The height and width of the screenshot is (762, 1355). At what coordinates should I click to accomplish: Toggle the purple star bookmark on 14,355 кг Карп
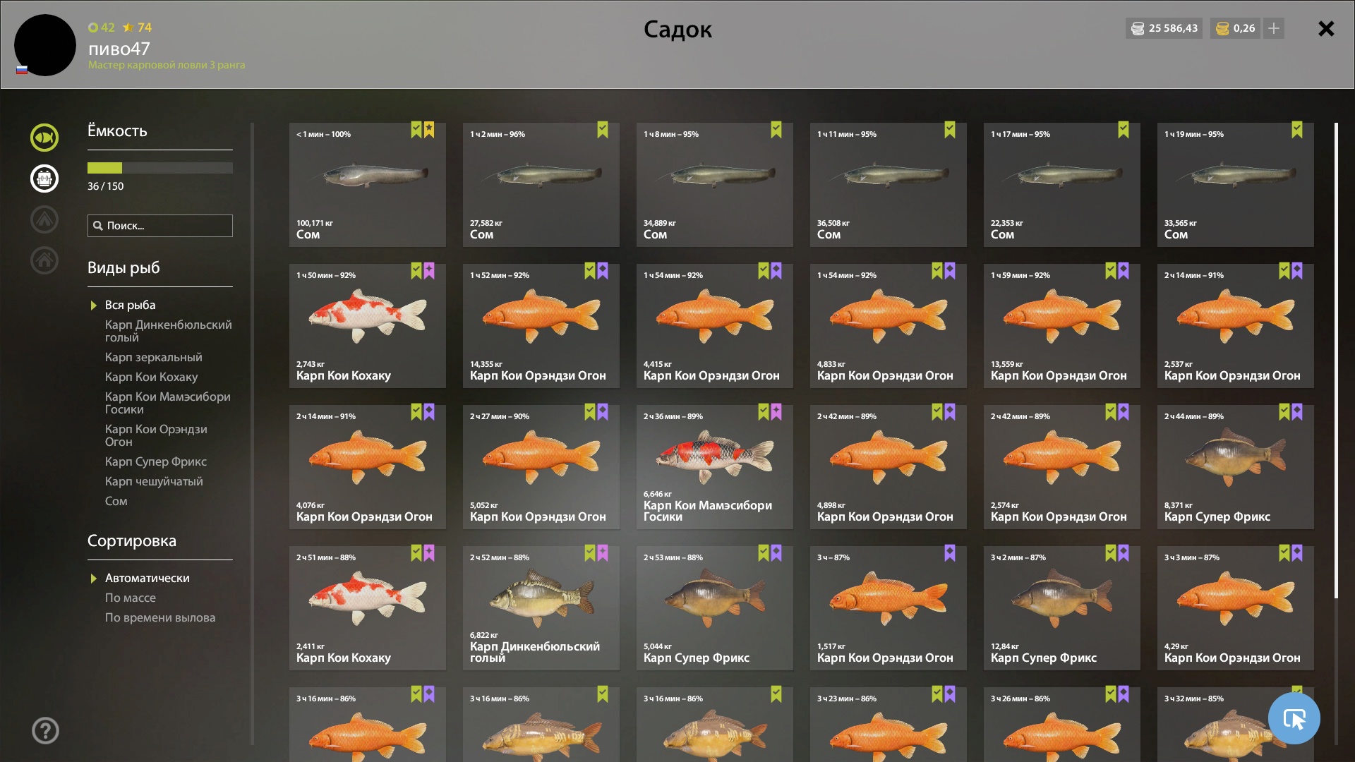tap(603, 271)
